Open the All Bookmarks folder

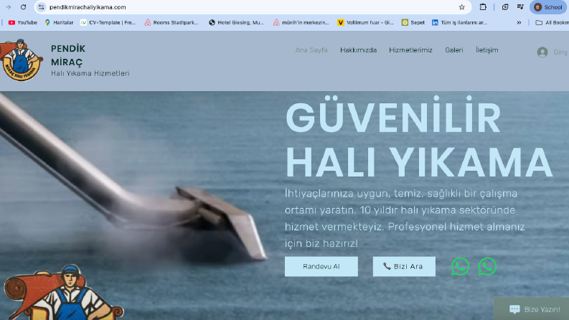pyautogui.click(x=552, y=22)
